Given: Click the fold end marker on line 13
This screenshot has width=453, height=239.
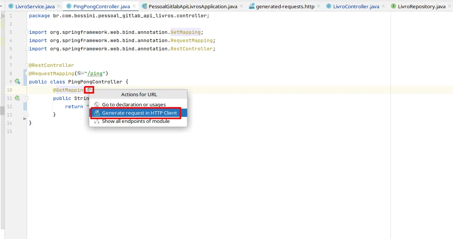Looking at the screenshot, I should (27, 115).
